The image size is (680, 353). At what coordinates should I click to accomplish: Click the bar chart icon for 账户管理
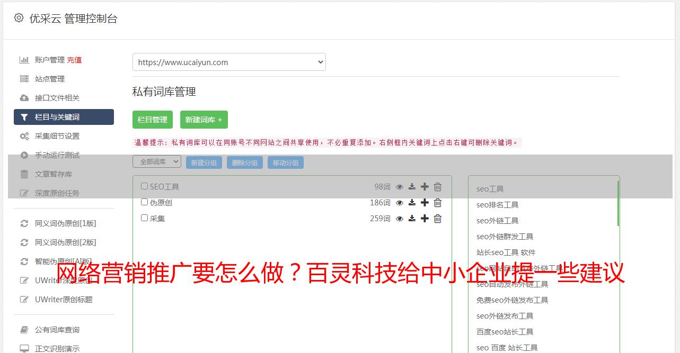pos(24,60)
